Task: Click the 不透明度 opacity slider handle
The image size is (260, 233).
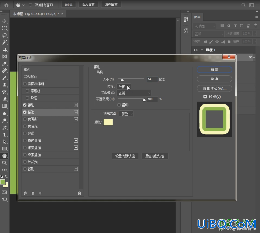Action: pos(144,100)
